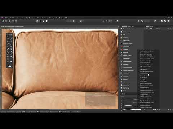Switch to the Develop persona icon
Screen dimensions: 173x129
(x=9, y=21)
